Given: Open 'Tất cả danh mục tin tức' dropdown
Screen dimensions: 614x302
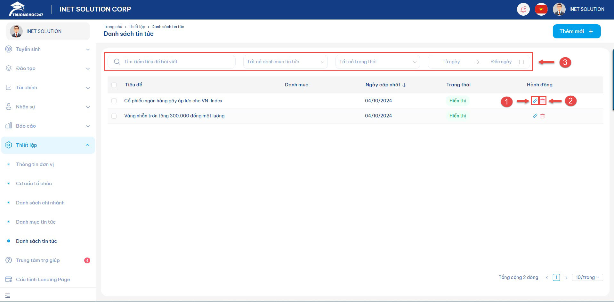Looking at the screenshot, I should (285, 62).
